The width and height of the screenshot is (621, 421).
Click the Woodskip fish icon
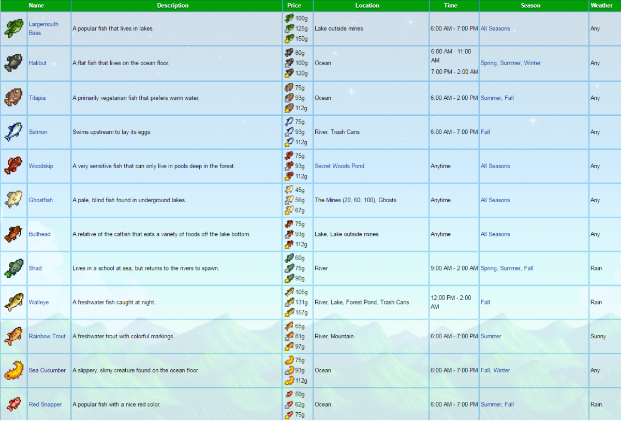(13, 166)
